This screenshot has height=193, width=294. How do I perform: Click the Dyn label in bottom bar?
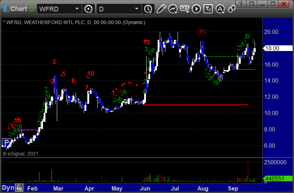(8, 188)
